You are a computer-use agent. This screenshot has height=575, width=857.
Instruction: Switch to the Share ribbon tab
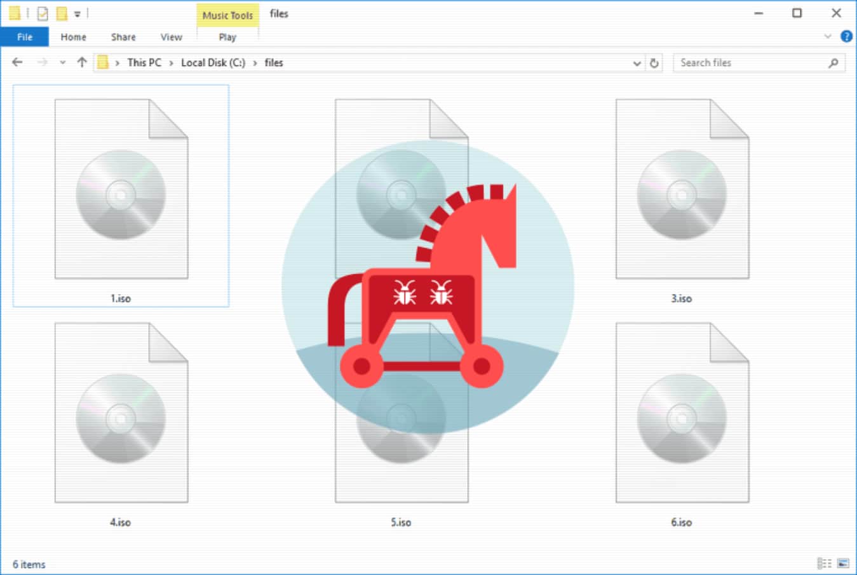point(123,37)
